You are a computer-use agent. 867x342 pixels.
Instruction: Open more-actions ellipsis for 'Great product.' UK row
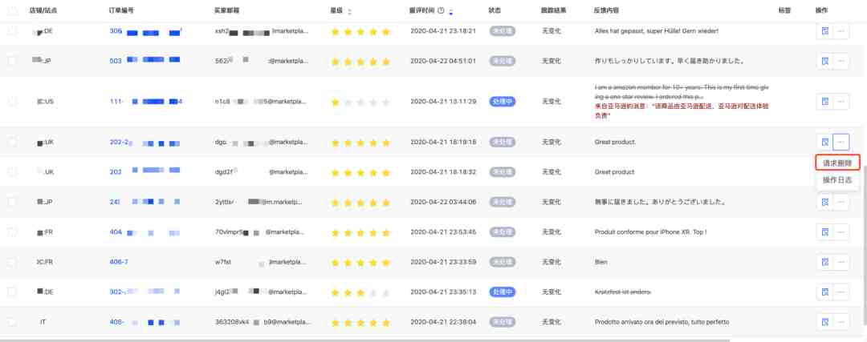841,143
